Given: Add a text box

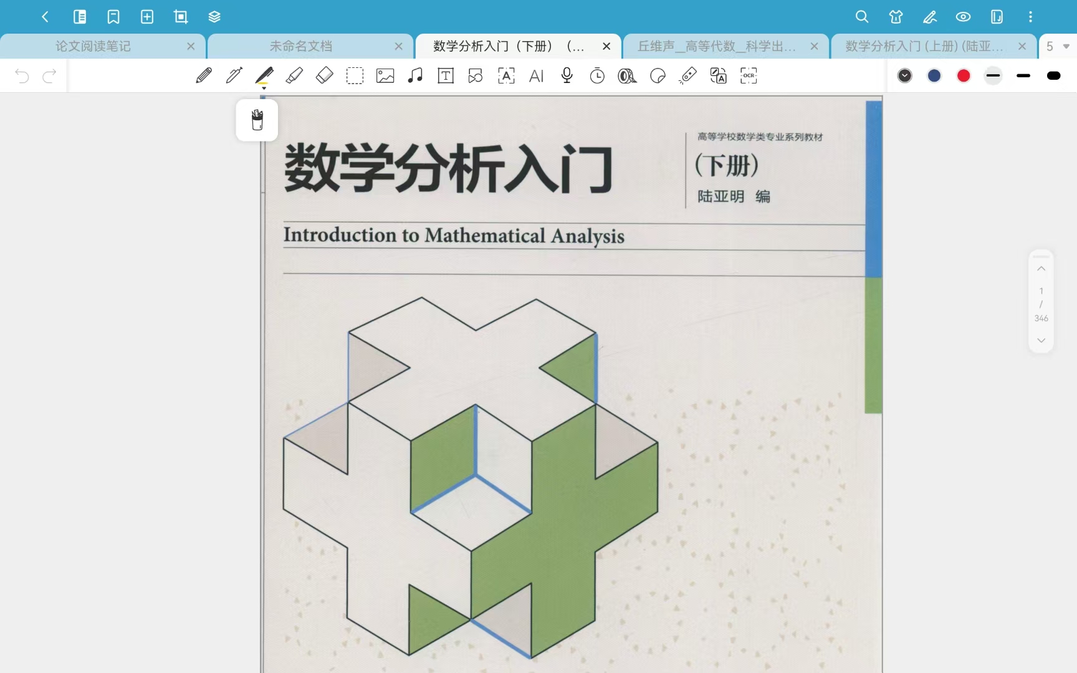Looking at the screenshot, I should 446,75.
